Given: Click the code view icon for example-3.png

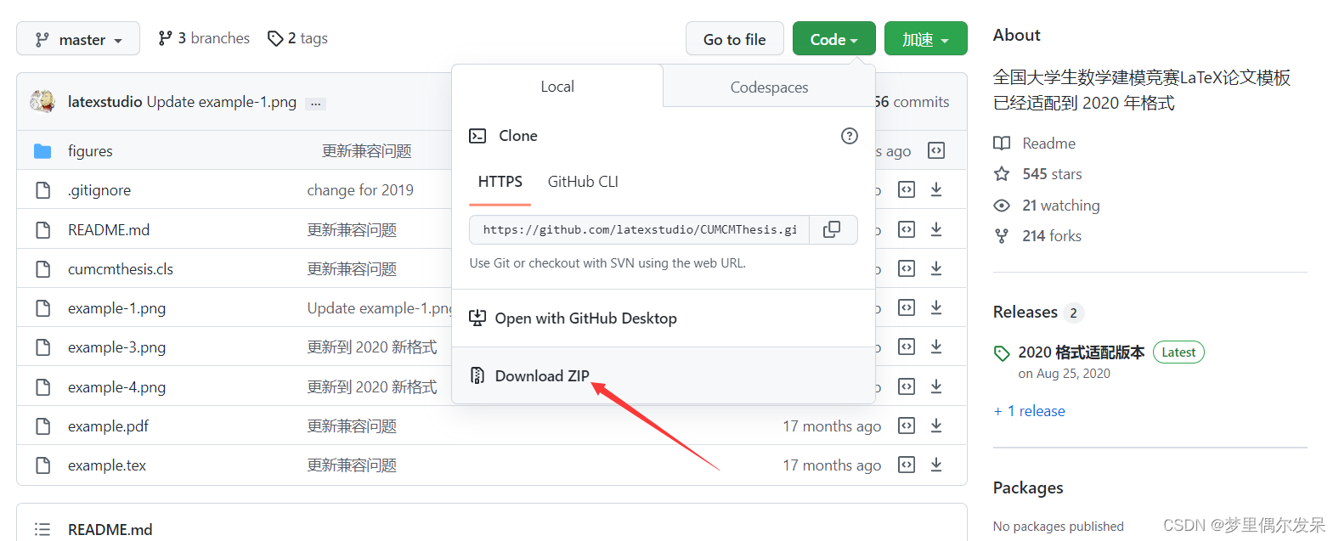Looking at the screenshot, I should click(907, 347).
